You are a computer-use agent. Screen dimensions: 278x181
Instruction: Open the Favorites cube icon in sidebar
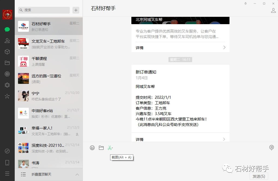[7, 52]
